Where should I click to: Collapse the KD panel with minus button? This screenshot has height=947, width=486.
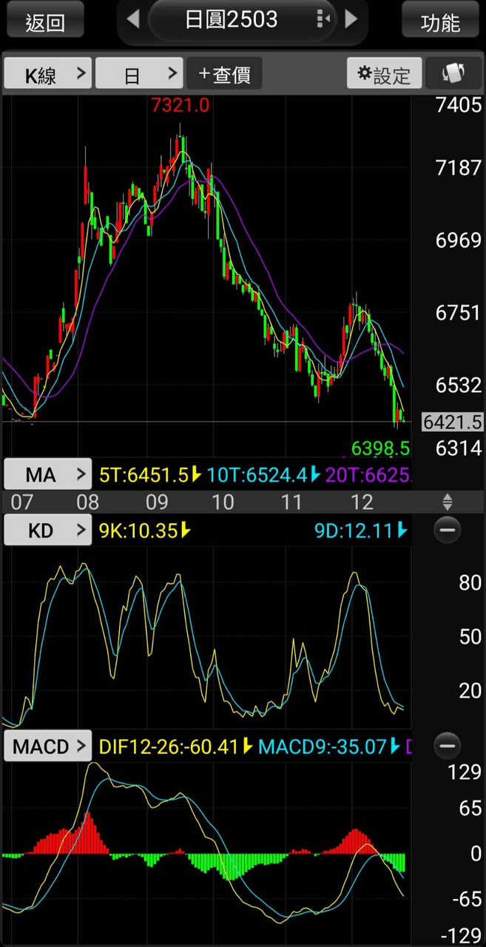coord(447,530)
